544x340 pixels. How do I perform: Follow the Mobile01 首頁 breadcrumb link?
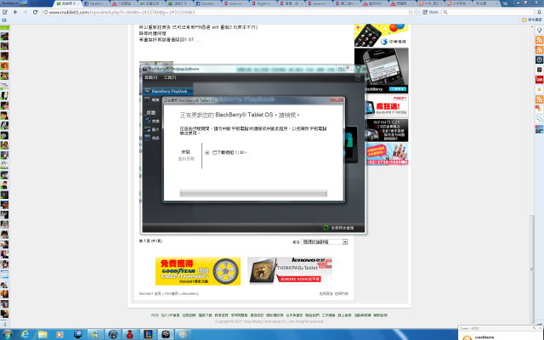pos(150,293)
